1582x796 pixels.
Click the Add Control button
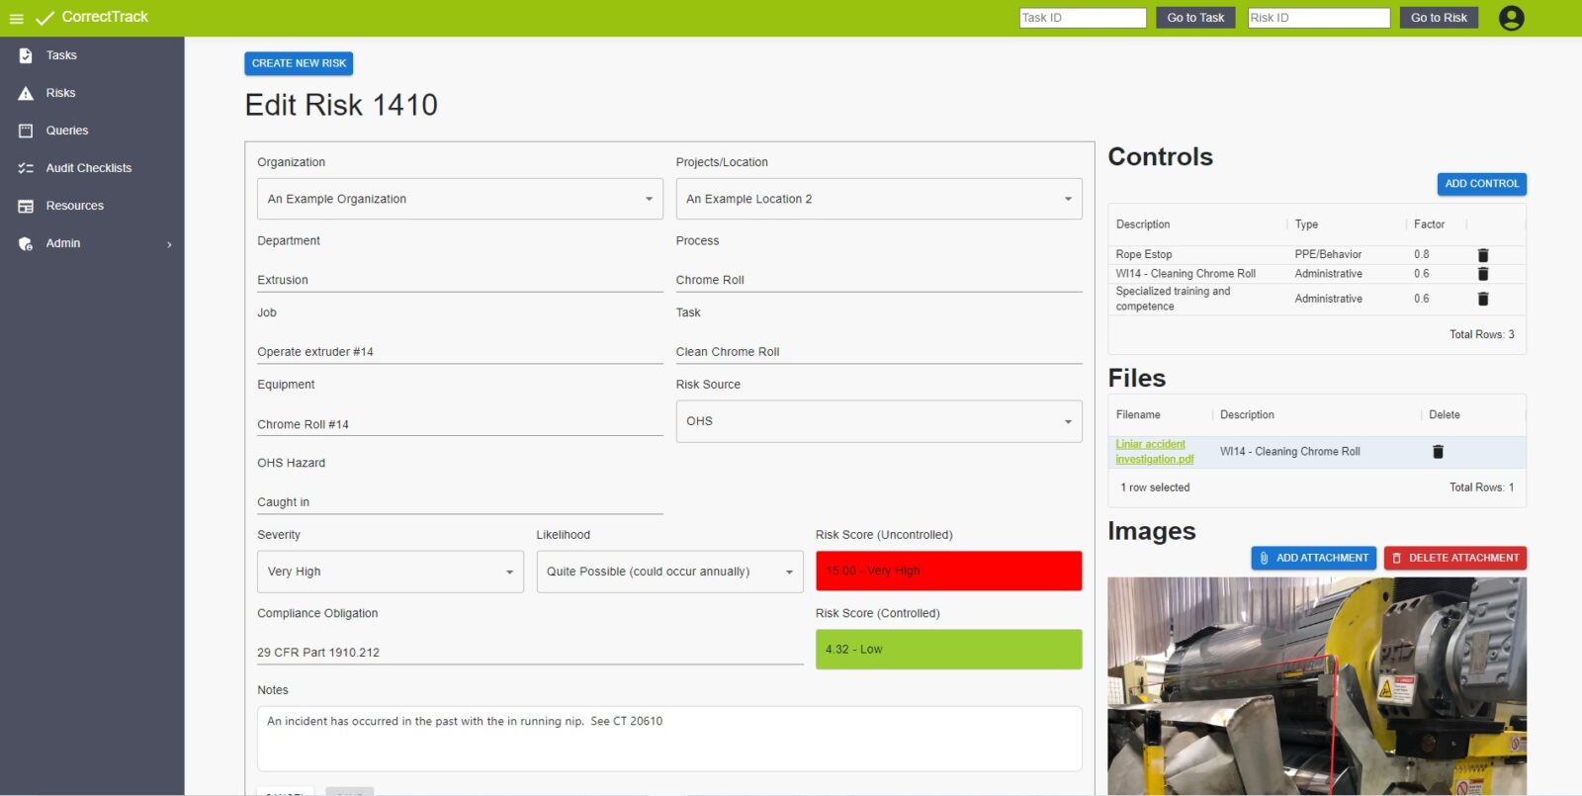click(x=1481, y=184)
